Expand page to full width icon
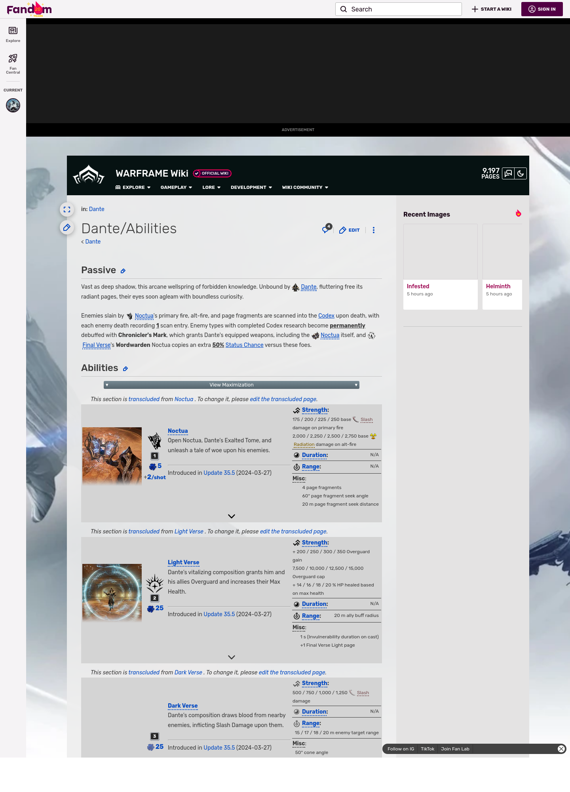The height and width of the screenshot is (792, 570). pyautogui.click(x=67, y=209)
